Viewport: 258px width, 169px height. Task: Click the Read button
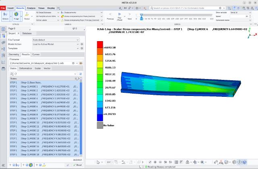[77, 165]
